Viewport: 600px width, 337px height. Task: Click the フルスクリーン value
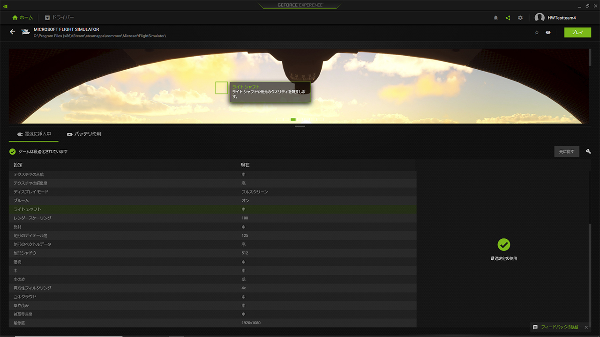[255, 192]
